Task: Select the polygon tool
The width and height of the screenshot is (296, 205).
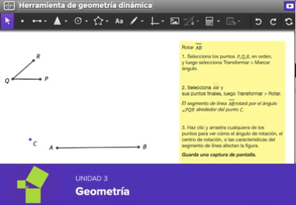Action: pos(98,21)
